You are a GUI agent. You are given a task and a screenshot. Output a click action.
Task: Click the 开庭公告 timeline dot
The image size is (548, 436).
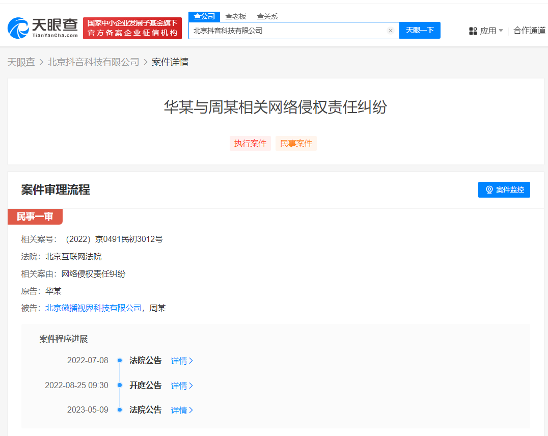(120, 385)
